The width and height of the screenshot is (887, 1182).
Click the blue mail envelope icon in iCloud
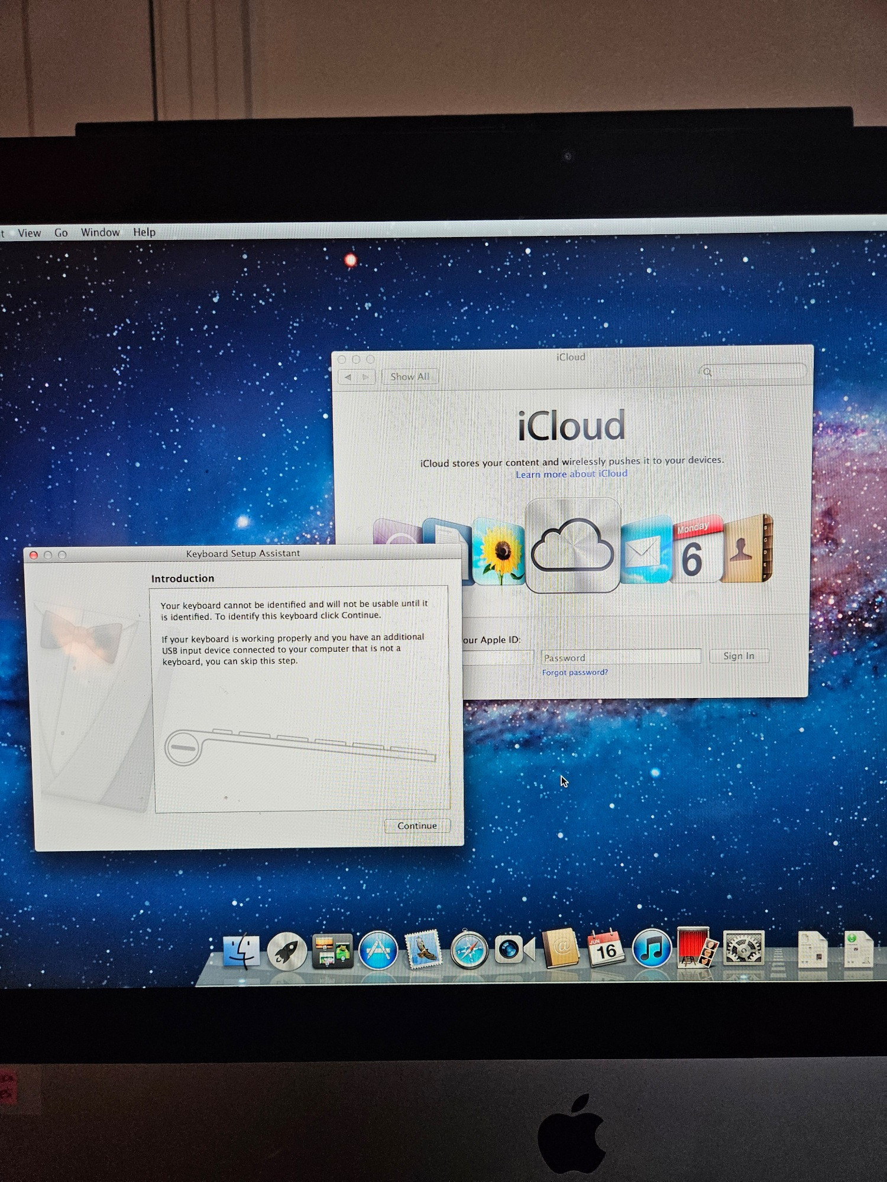[646, 550]
